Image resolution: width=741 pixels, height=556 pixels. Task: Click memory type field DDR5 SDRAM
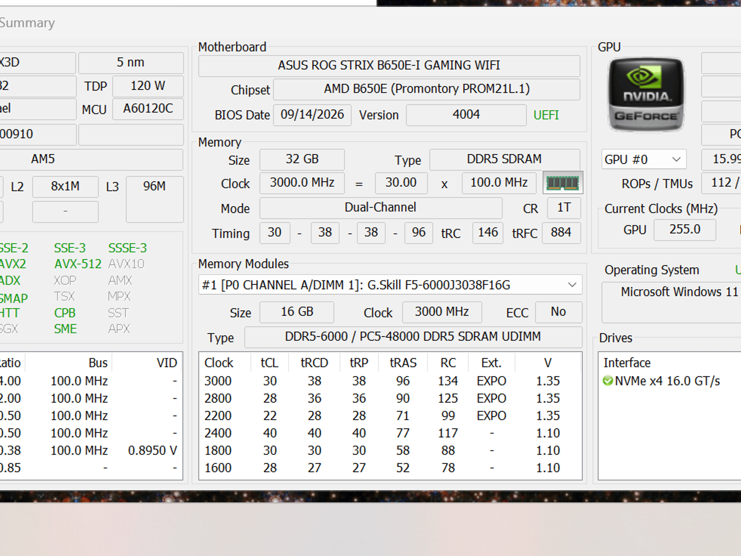[x=504, y=159]
